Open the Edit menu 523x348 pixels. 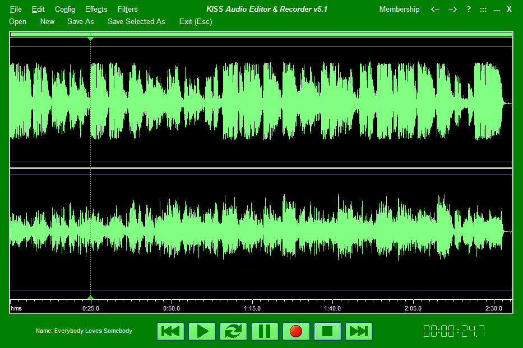38,9
